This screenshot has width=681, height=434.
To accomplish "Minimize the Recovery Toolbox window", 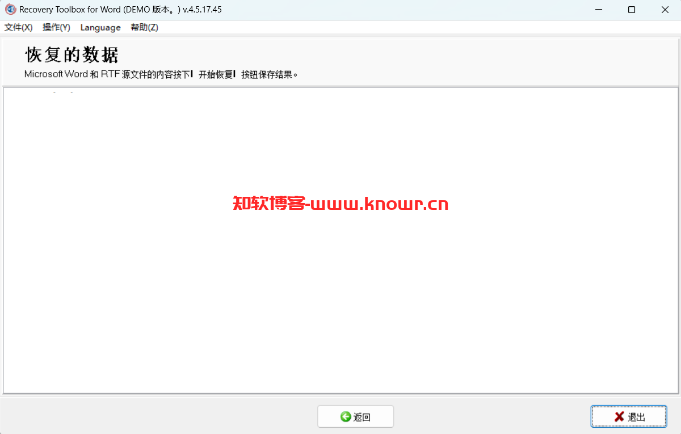I will pos(598,10).
